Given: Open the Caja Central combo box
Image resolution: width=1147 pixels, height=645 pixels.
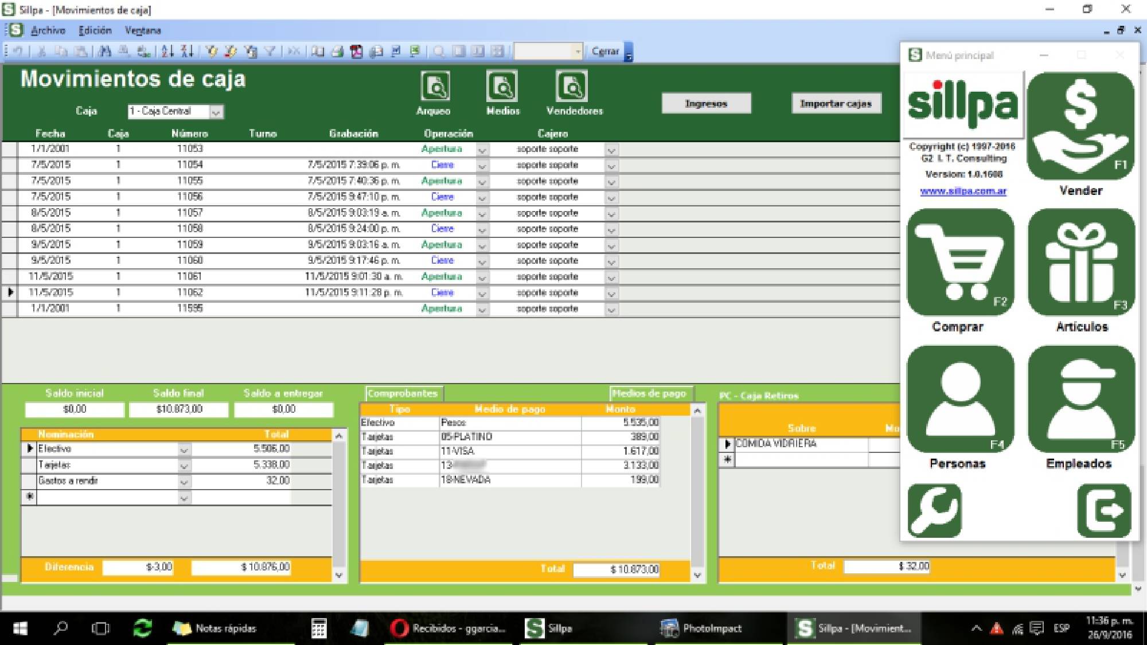Looking at the screenshot, I should pos(215,111).
